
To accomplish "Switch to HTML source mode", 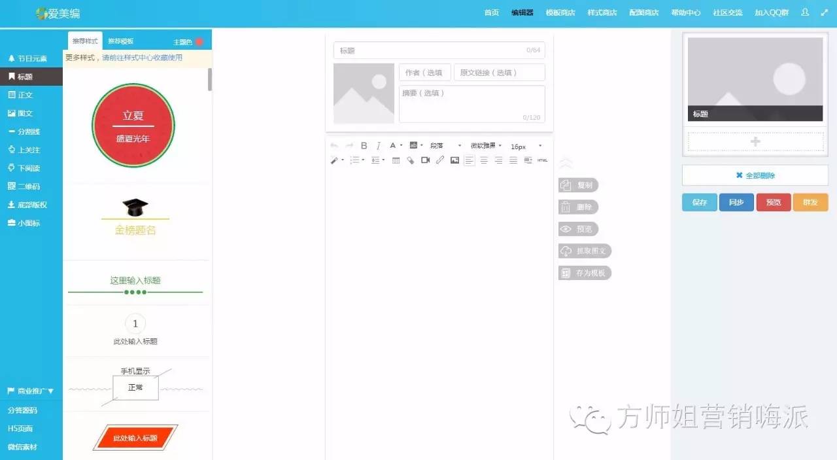I will [x=543, y=160].
